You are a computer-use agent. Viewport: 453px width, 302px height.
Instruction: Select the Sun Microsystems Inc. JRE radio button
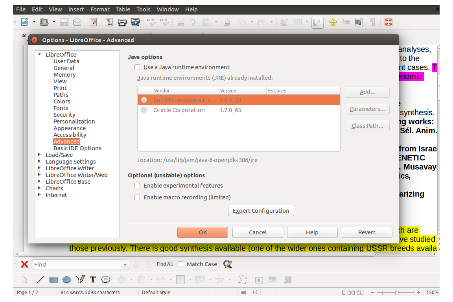(144, 100)
